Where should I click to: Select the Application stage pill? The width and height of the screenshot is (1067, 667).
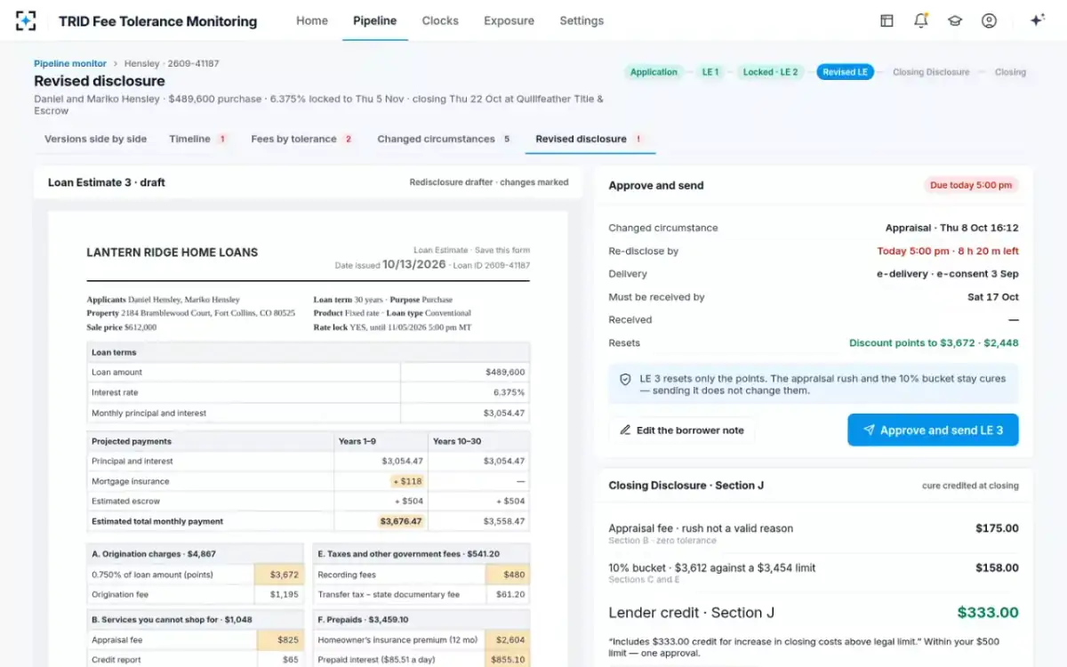click(654, 72)
